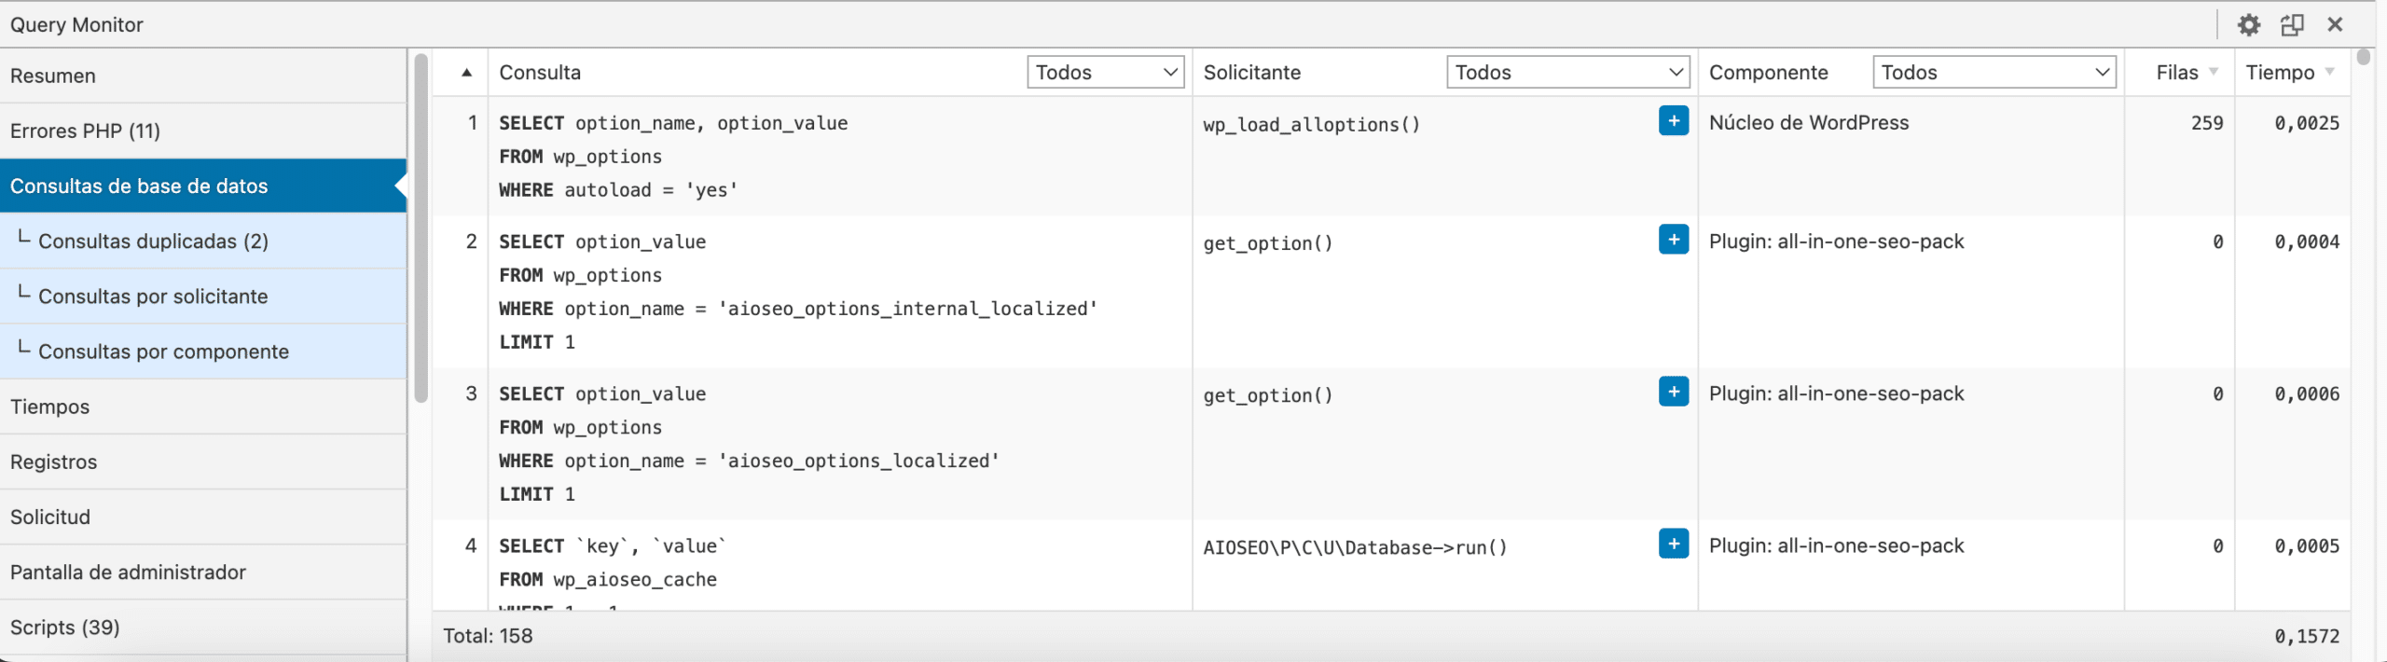
Task: Open the Solicitante filter dropdown
Action: coord(1568,73)
